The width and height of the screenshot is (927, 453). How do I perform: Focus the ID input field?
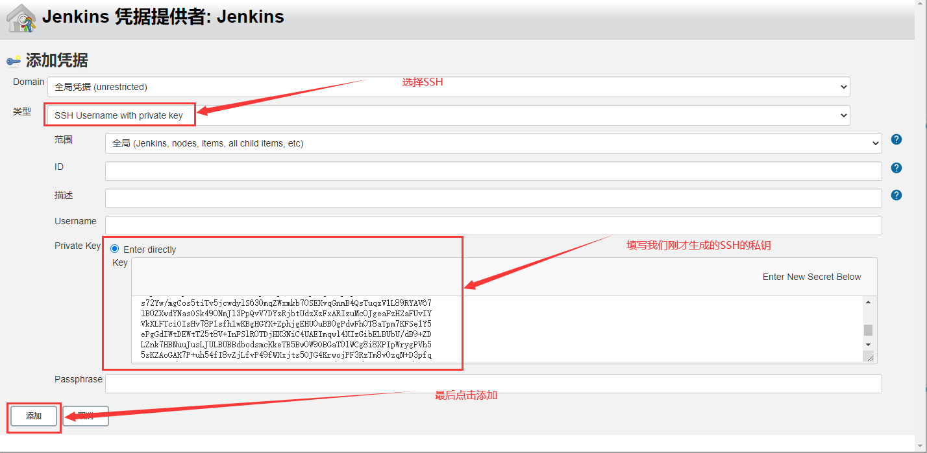point(493,171)
